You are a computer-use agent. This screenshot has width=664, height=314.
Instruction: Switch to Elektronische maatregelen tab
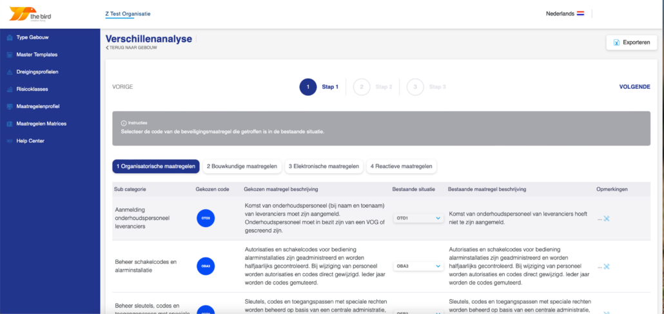(324, 167)
